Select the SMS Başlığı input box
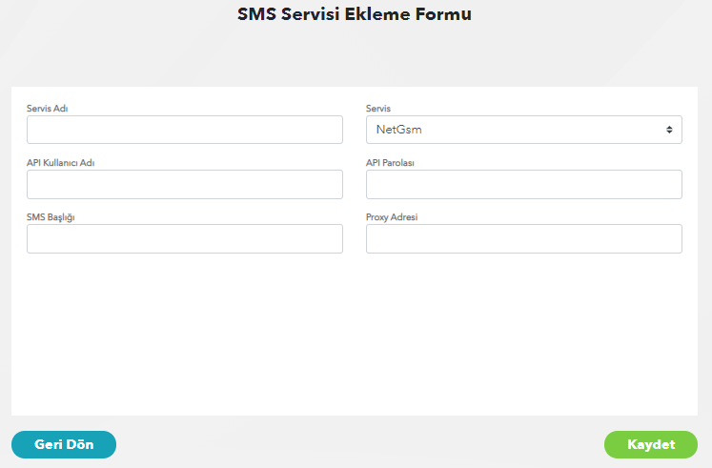This screenshot has width=712, height=468. point(184,239)
